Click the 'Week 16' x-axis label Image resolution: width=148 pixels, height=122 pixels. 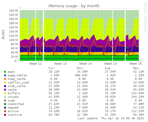click(135, 64)
